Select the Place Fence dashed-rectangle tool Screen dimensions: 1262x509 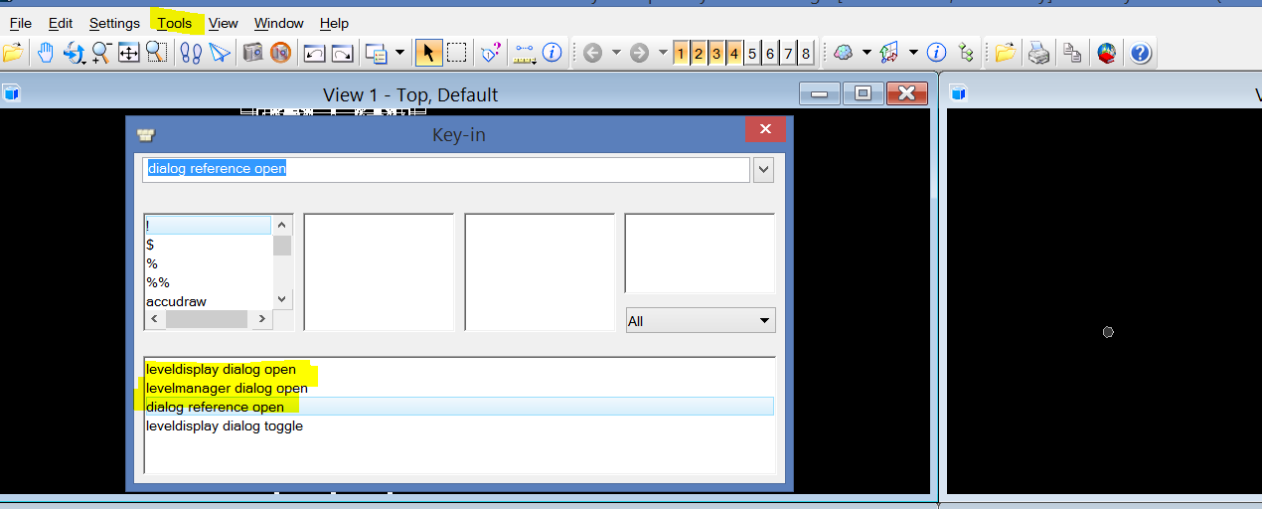(x=457, y=53)
